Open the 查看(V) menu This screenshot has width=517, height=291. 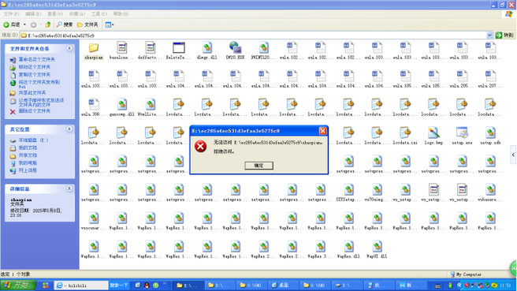[55, 14]
